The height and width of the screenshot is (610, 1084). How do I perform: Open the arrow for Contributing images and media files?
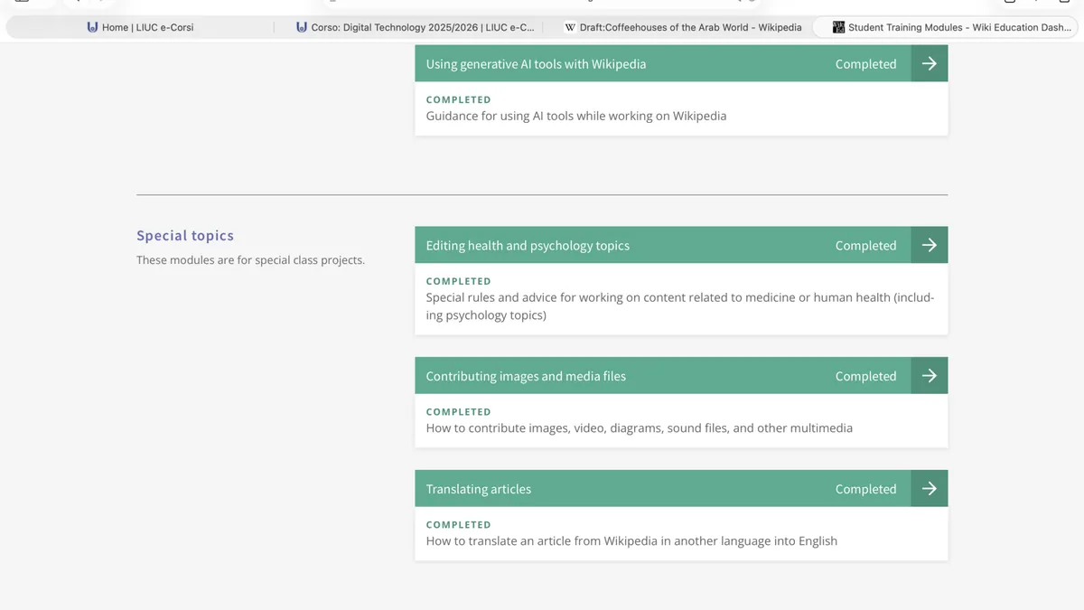click(x=930, y=376)
